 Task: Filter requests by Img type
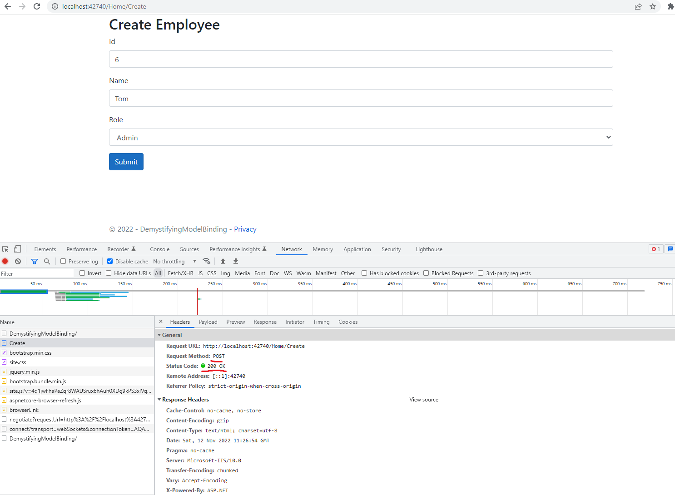coord(225,273)
